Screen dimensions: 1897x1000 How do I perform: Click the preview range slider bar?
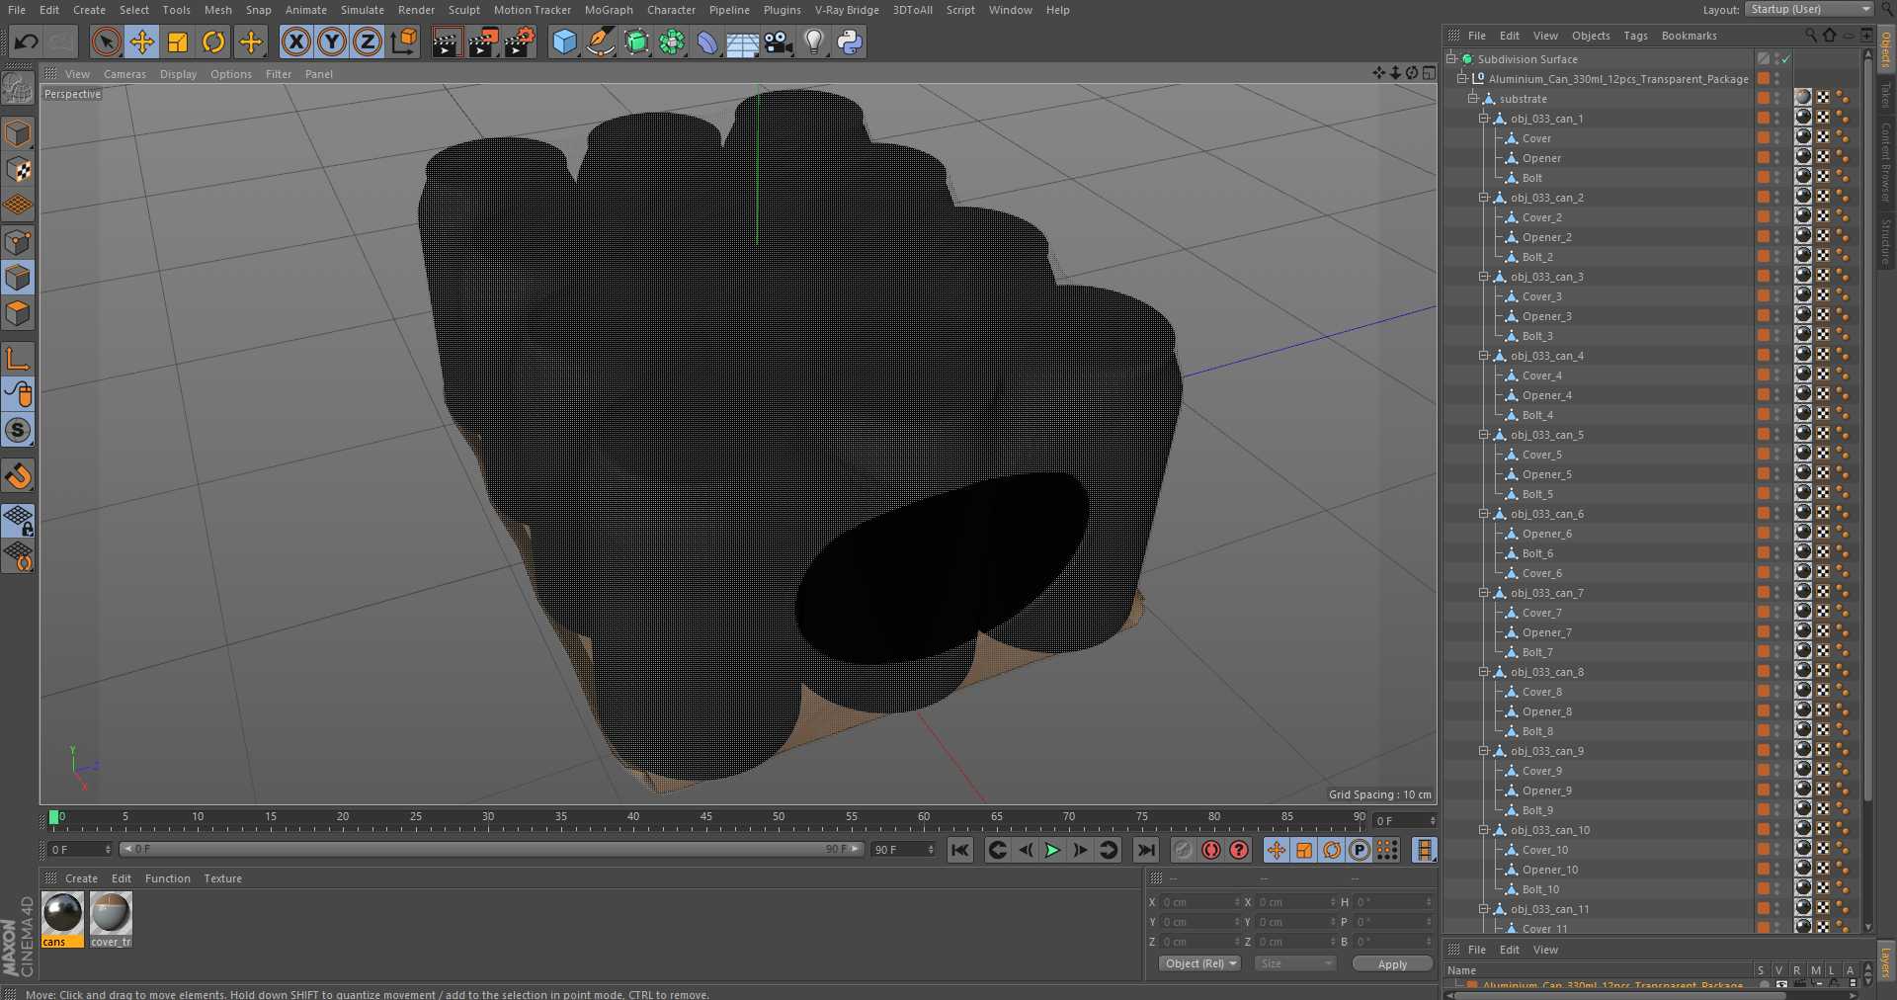coord(492,849)
